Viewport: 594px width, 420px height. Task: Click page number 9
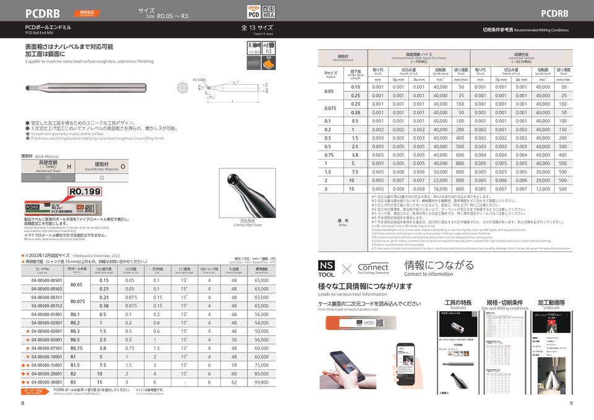tap(571, 403)
